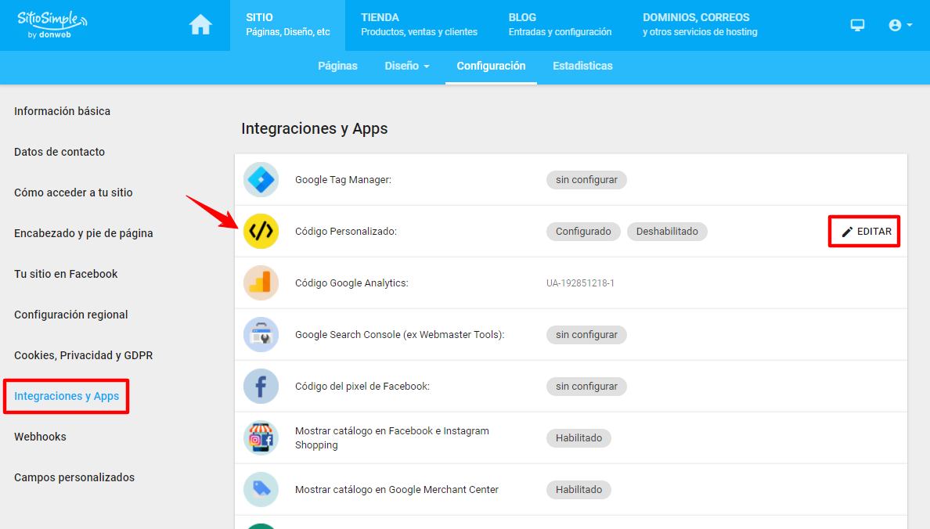Screen dimensions: 930x529
Task: Switch to the Páginas subtab
Action: click(x=337, y=66)
